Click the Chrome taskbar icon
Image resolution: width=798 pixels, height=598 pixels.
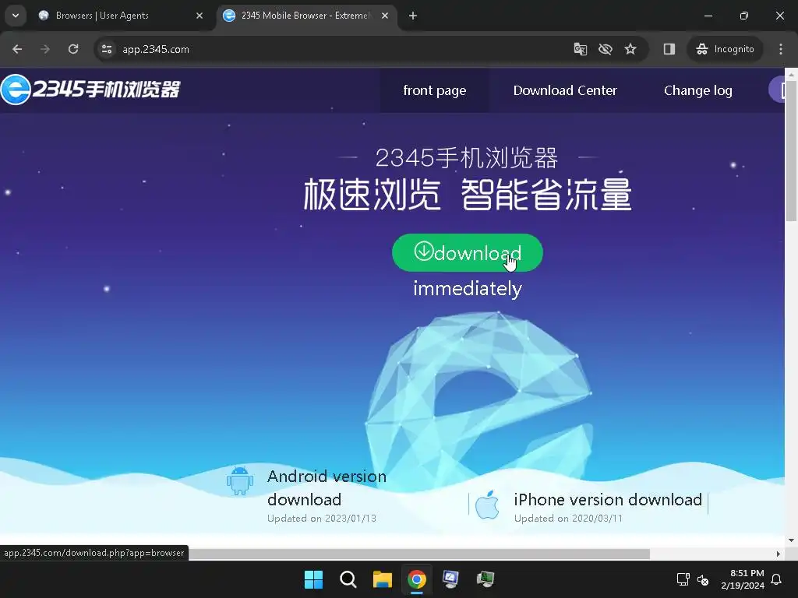417,579
